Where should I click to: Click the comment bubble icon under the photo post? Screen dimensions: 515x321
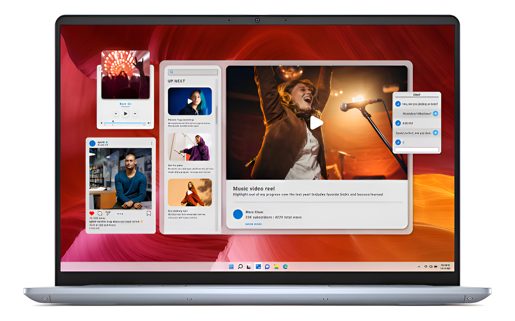[100, 213]
